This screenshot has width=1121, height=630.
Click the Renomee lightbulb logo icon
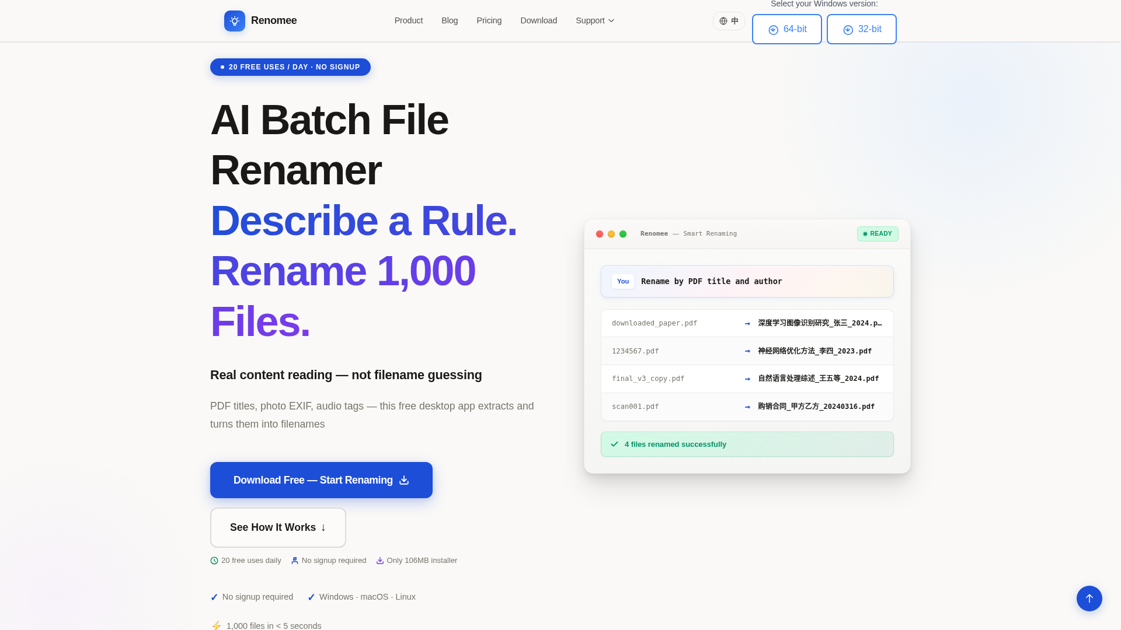[x=235, y=21]
